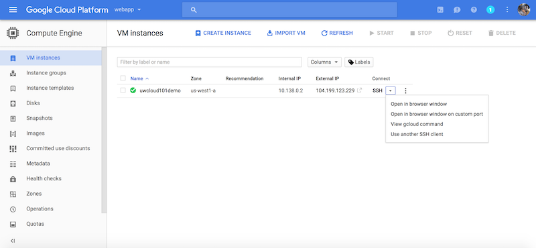Click the Zone column header

[196, 78]
